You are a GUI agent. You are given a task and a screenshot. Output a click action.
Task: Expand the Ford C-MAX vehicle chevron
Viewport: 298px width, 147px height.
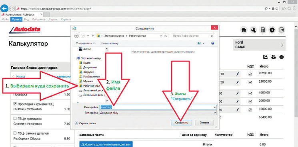coord(282,45)
